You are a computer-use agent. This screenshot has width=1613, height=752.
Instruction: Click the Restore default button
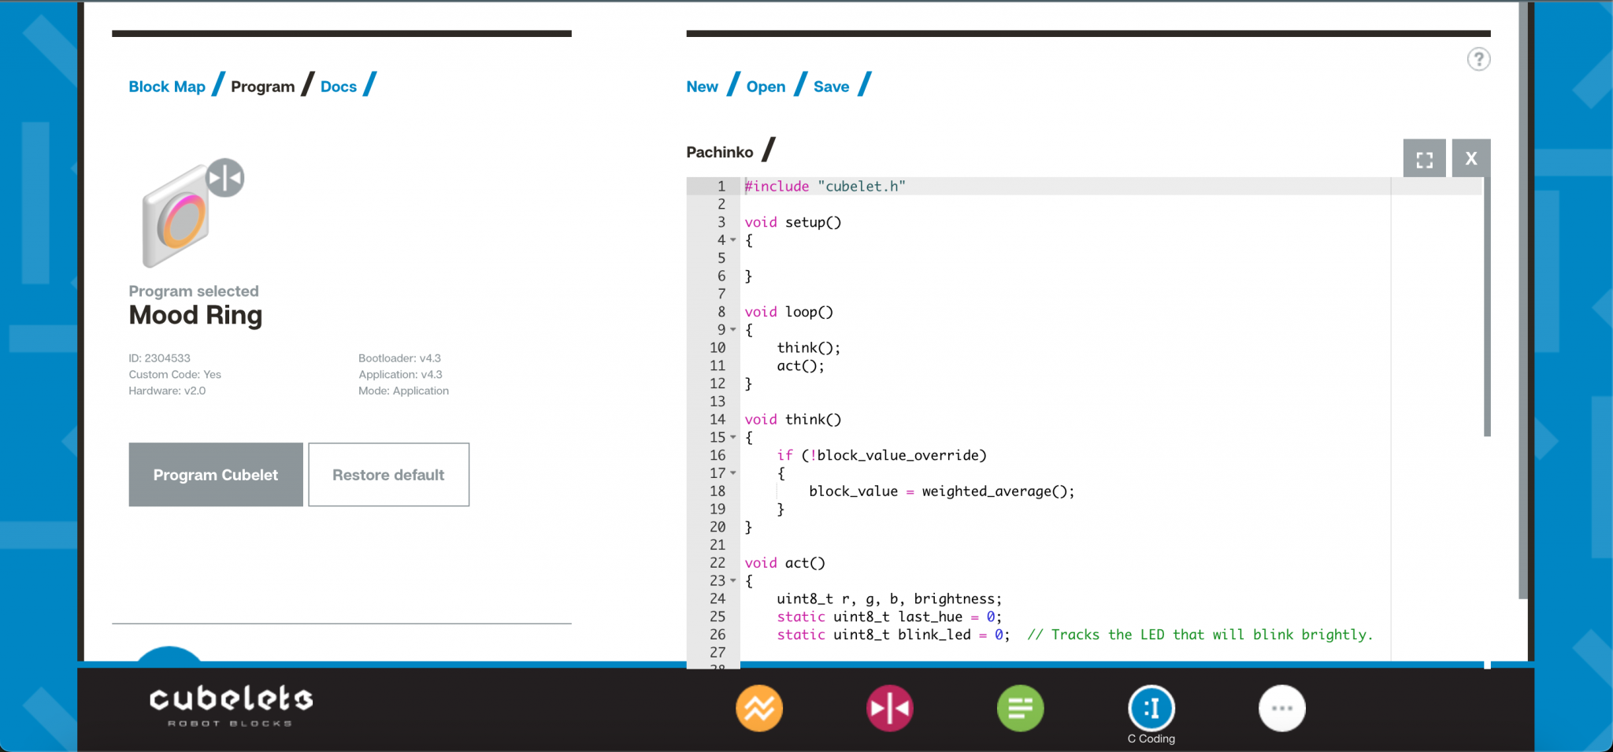[x=388, y=475]
